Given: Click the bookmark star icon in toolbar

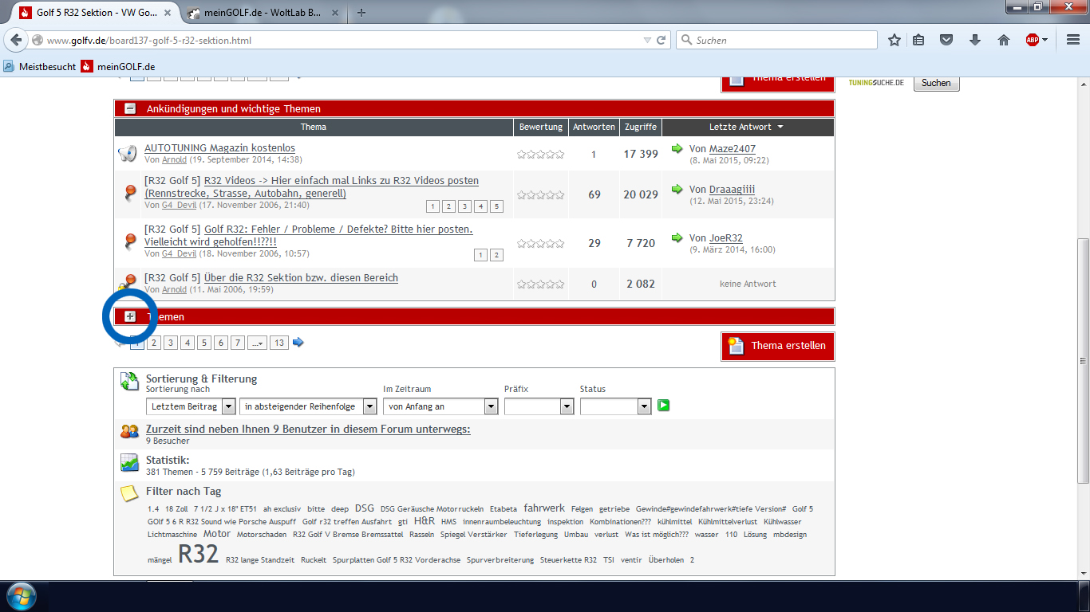Looking at the screenshot, I should coord(895,40).
